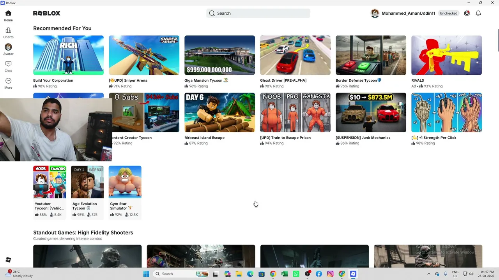Click 'Curated games delivering intense combat' text
Image resolution: width=499 pixels, height=280 pixels.
coord(67,239)
